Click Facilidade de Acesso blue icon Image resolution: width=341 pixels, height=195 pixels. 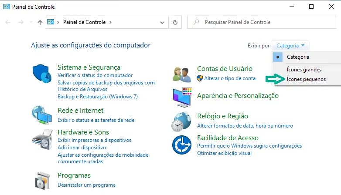coord(182,145)
